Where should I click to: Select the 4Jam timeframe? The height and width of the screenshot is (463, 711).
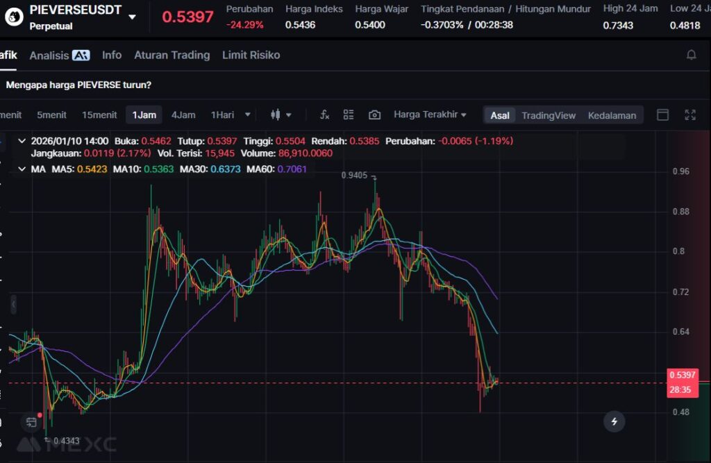(183, 115)
